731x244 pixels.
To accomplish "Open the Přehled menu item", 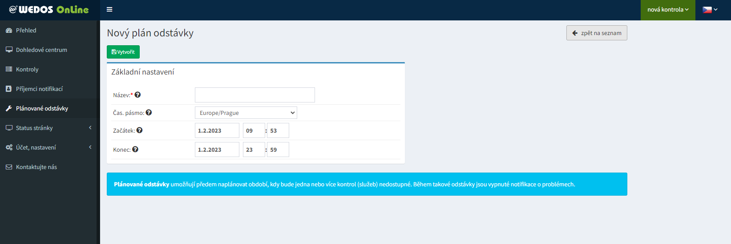I will 48,30.
